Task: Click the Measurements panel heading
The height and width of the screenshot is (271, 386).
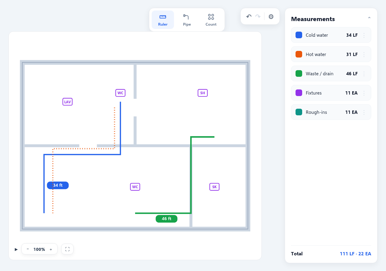Action: point(313,19)
